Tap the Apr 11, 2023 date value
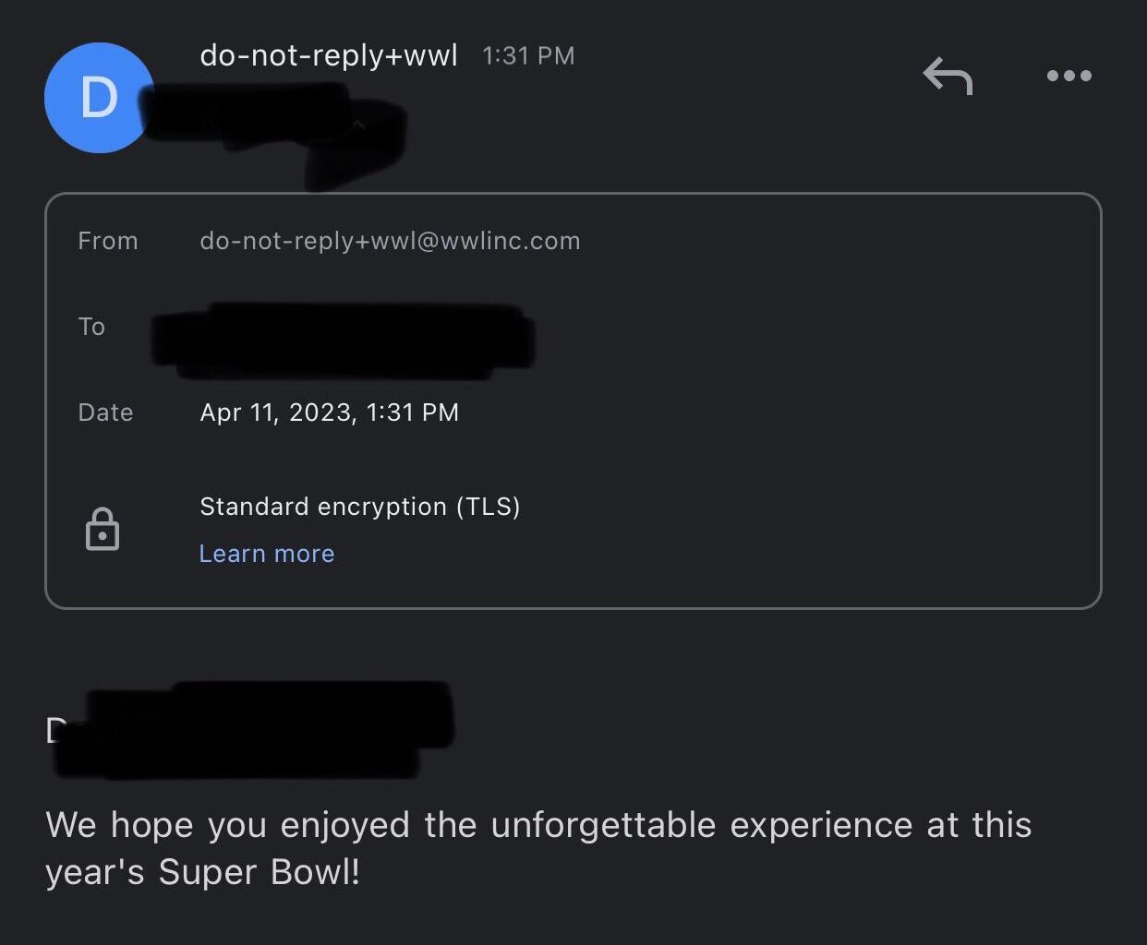Screen dimensions: 1147x945 tap(329, 413)
